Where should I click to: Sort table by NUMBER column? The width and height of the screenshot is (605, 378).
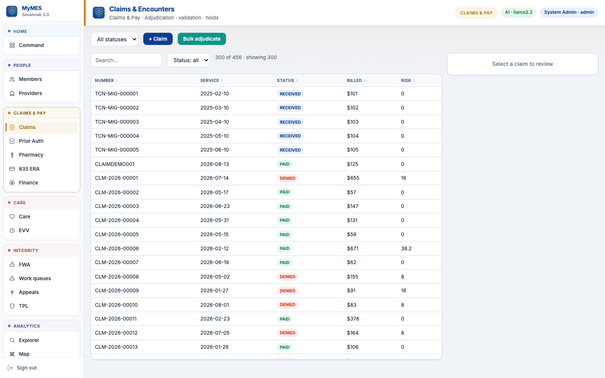[x=106, y=81]
